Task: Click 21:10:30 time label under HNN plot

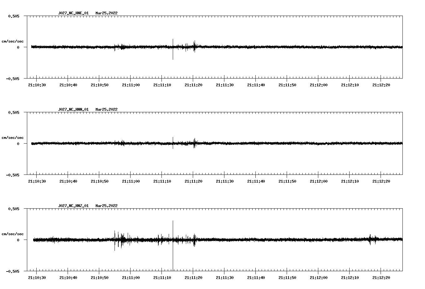Action: tap(37, 181)
